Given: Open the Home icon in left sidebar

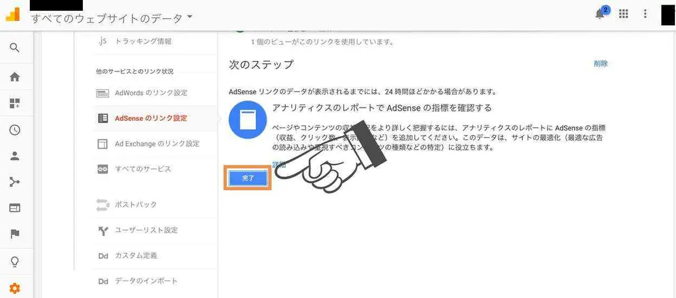Looking at the screenshot, I should (15, 77).
